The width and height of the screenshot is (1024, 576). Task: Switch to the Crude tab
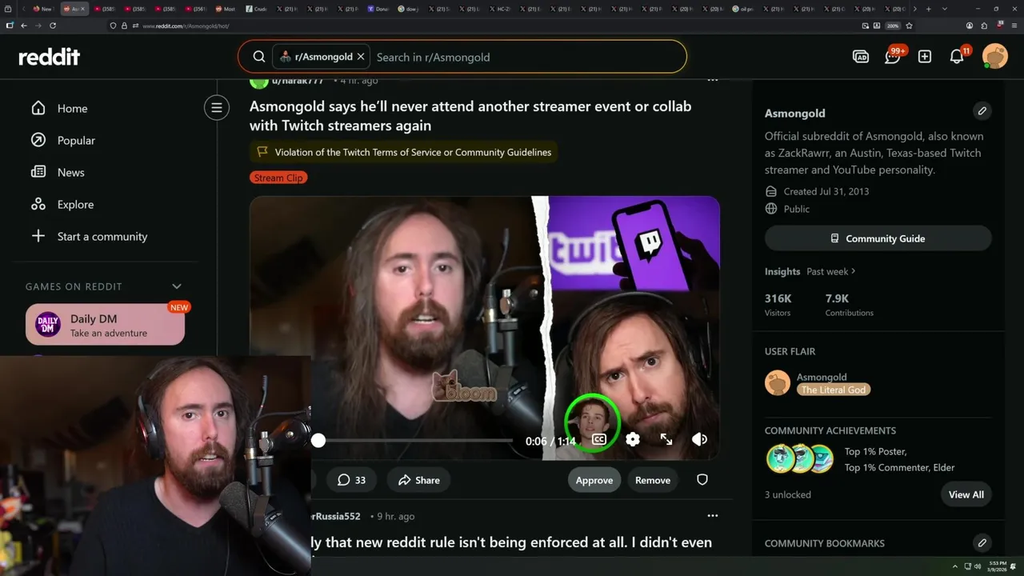257,9
